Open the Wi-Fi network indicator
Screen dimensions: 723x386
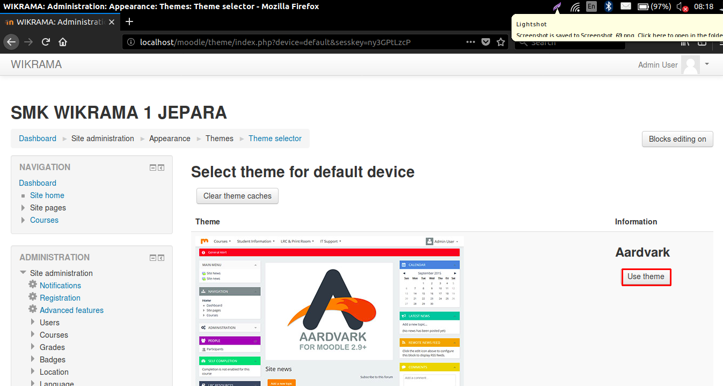tap(575, 6)
